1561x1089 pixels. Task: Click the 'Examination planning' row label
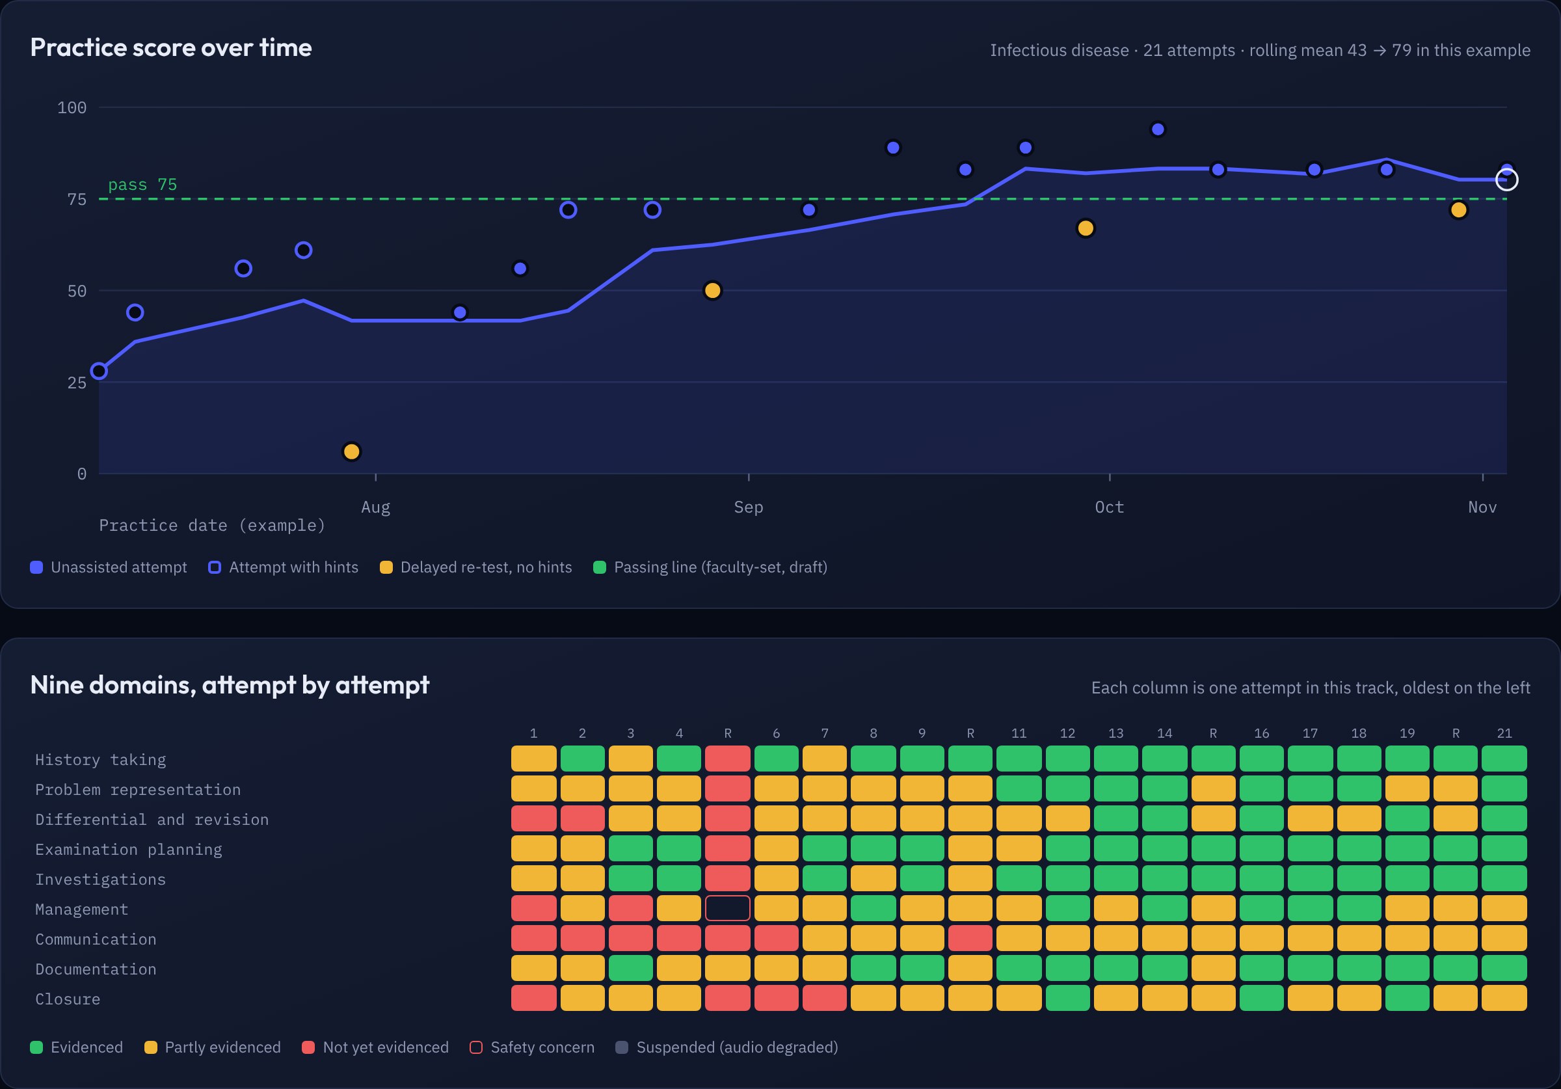click(129, 849)
